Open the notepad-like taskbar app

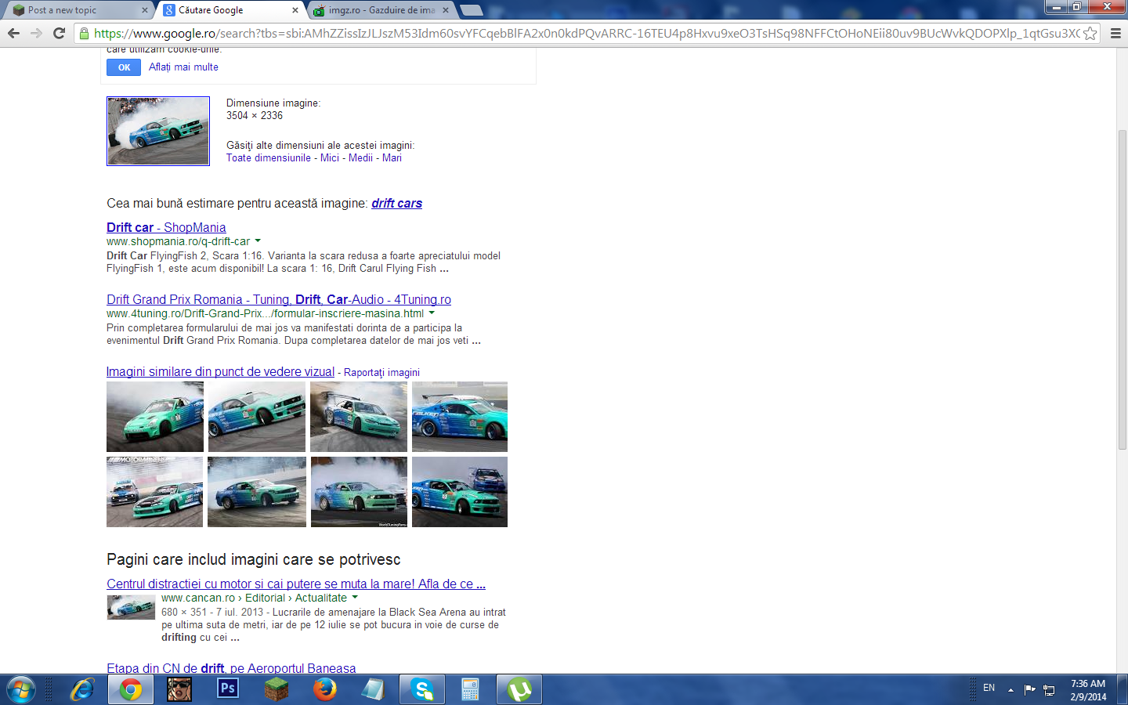pyautogui.click(x=374, y=689)
